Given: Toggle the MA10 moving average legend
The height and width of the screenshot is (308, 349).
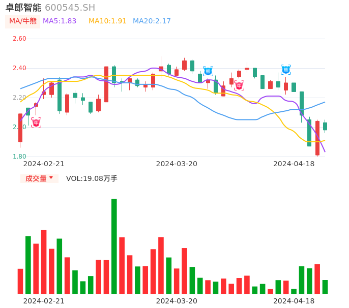Looking at the screenshot, I should click(x=107, y=21).
